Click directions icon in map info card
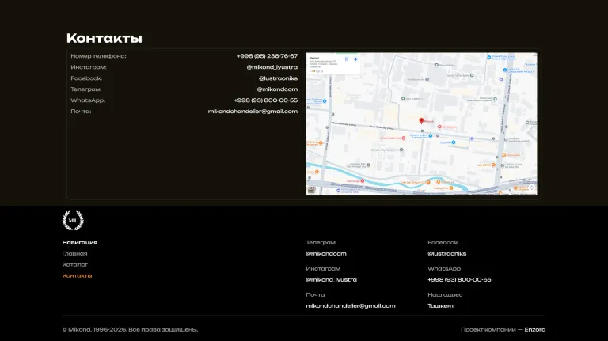 click(x=355, y=59)
